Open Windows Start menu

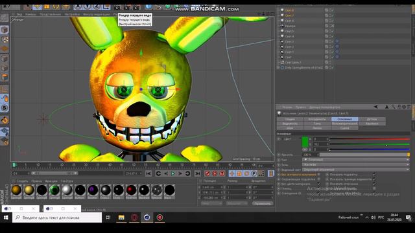tap(6, 217)
